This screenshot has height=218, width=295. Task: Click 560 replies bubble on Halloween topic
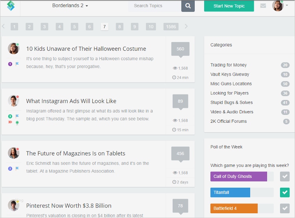180,49
